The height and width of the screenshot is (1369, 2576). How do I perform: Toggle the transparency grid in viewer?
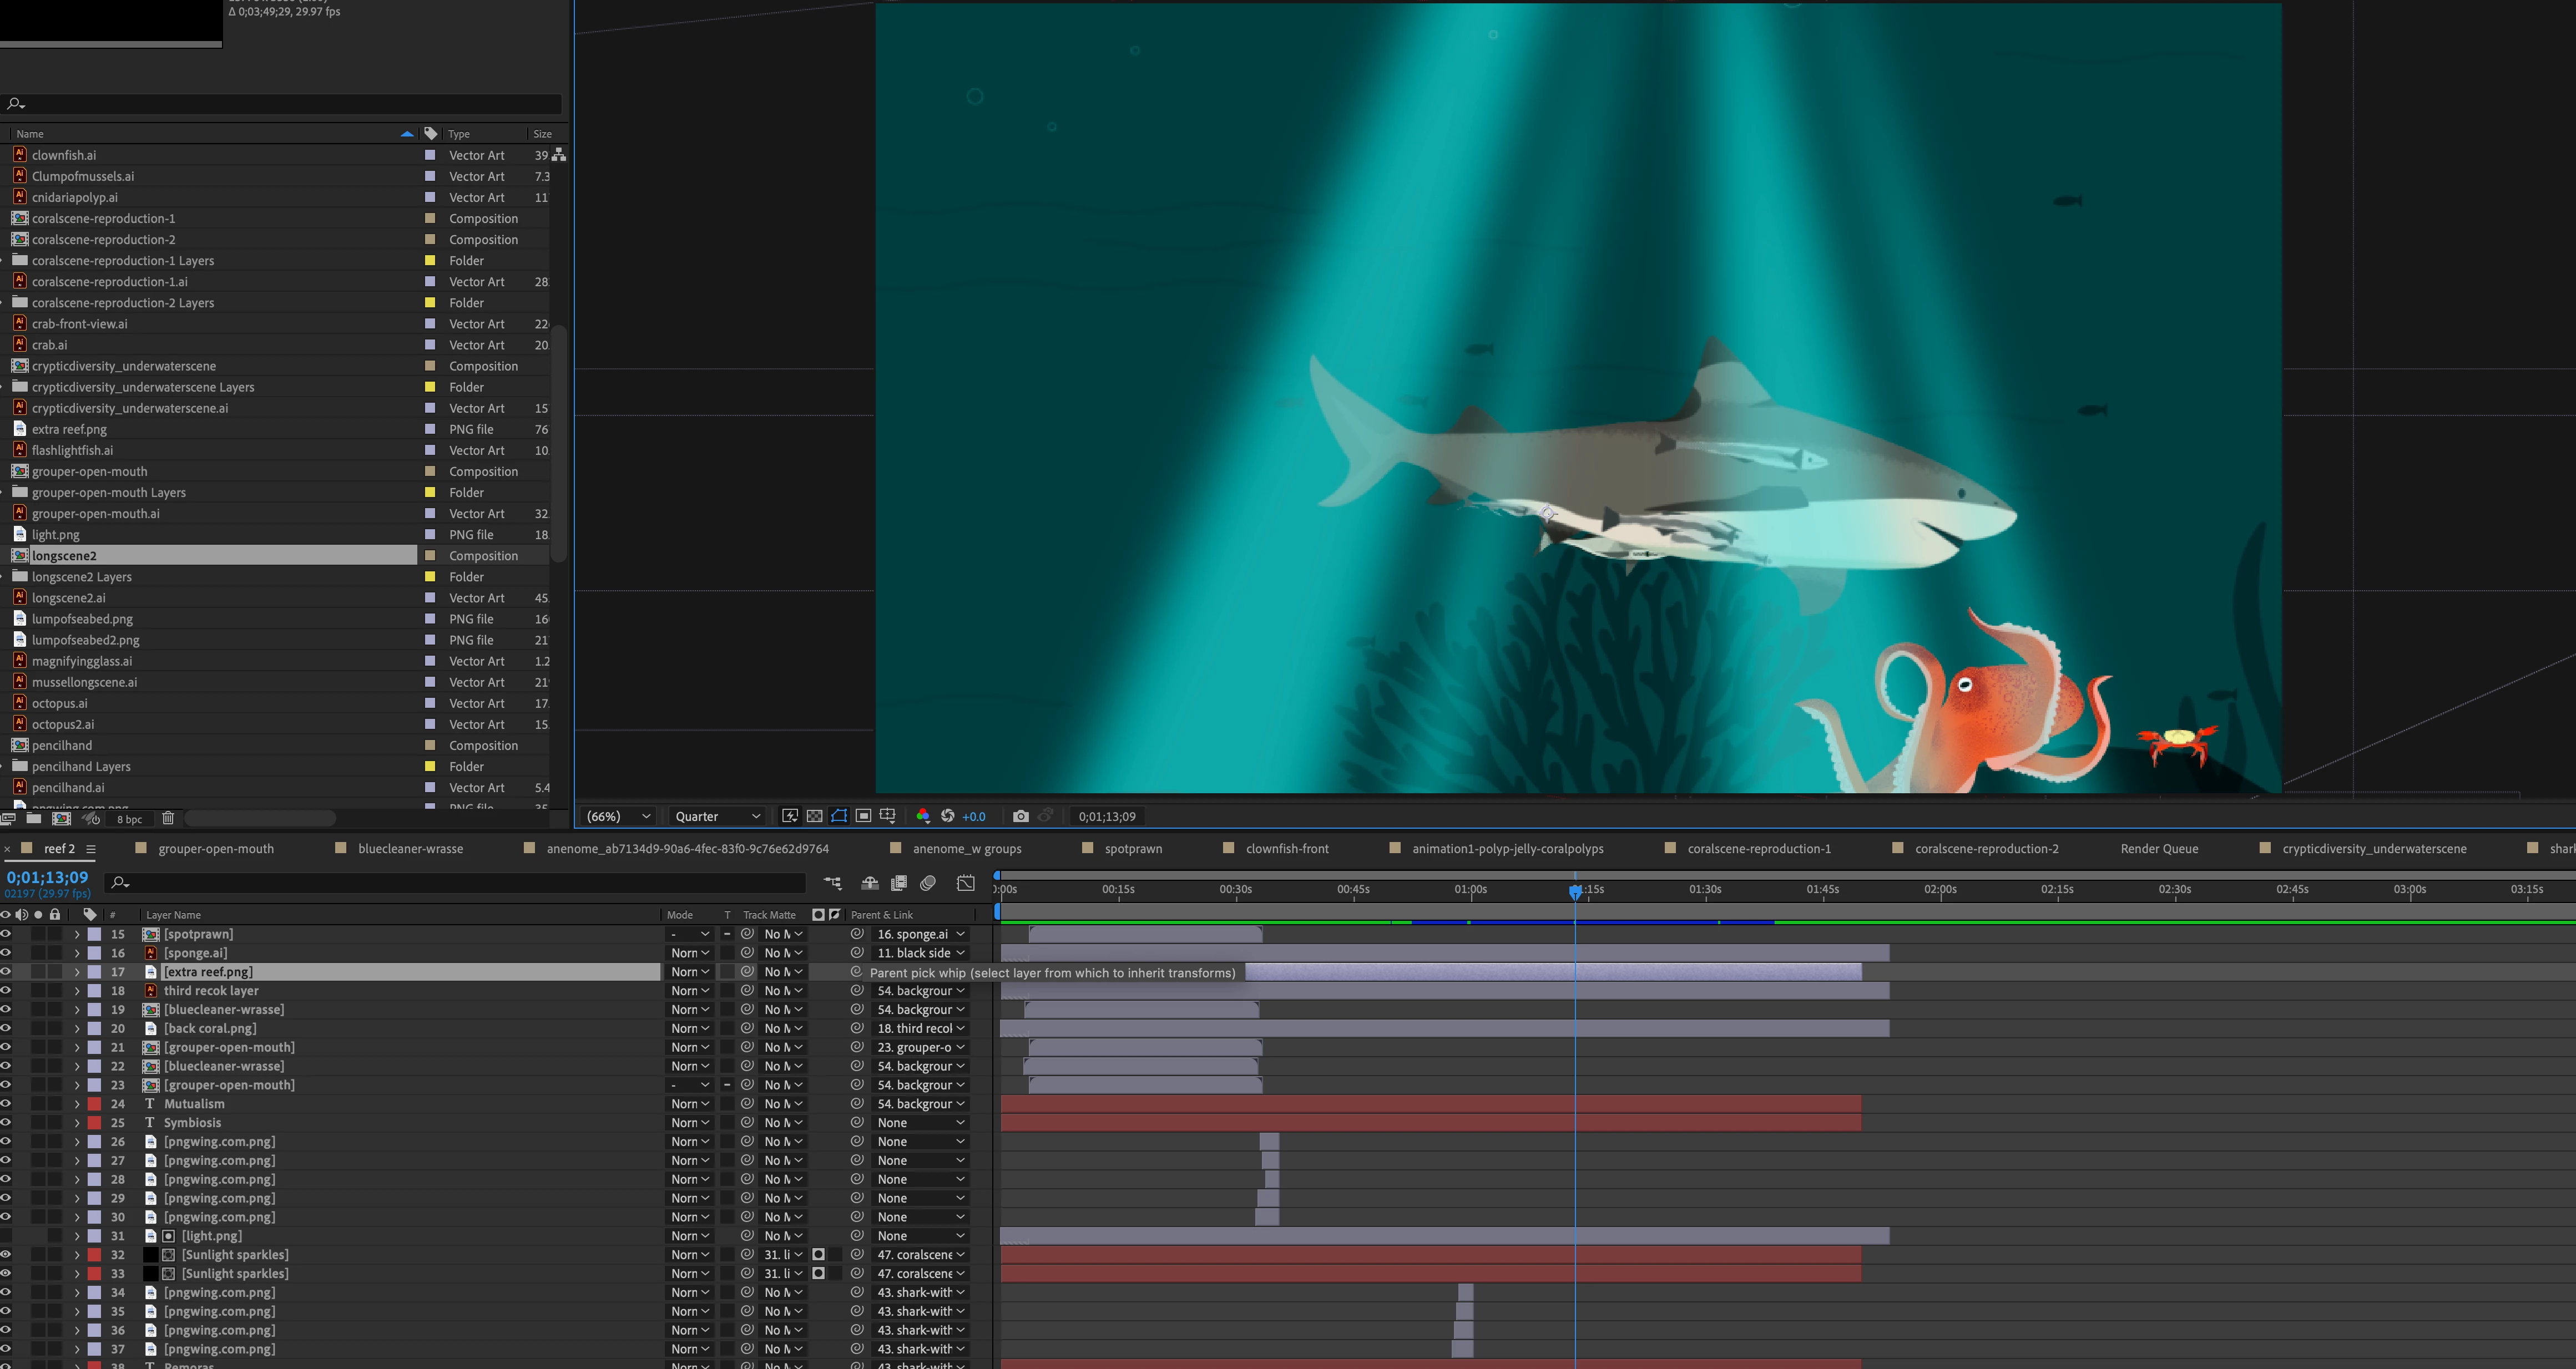(814, 817)
